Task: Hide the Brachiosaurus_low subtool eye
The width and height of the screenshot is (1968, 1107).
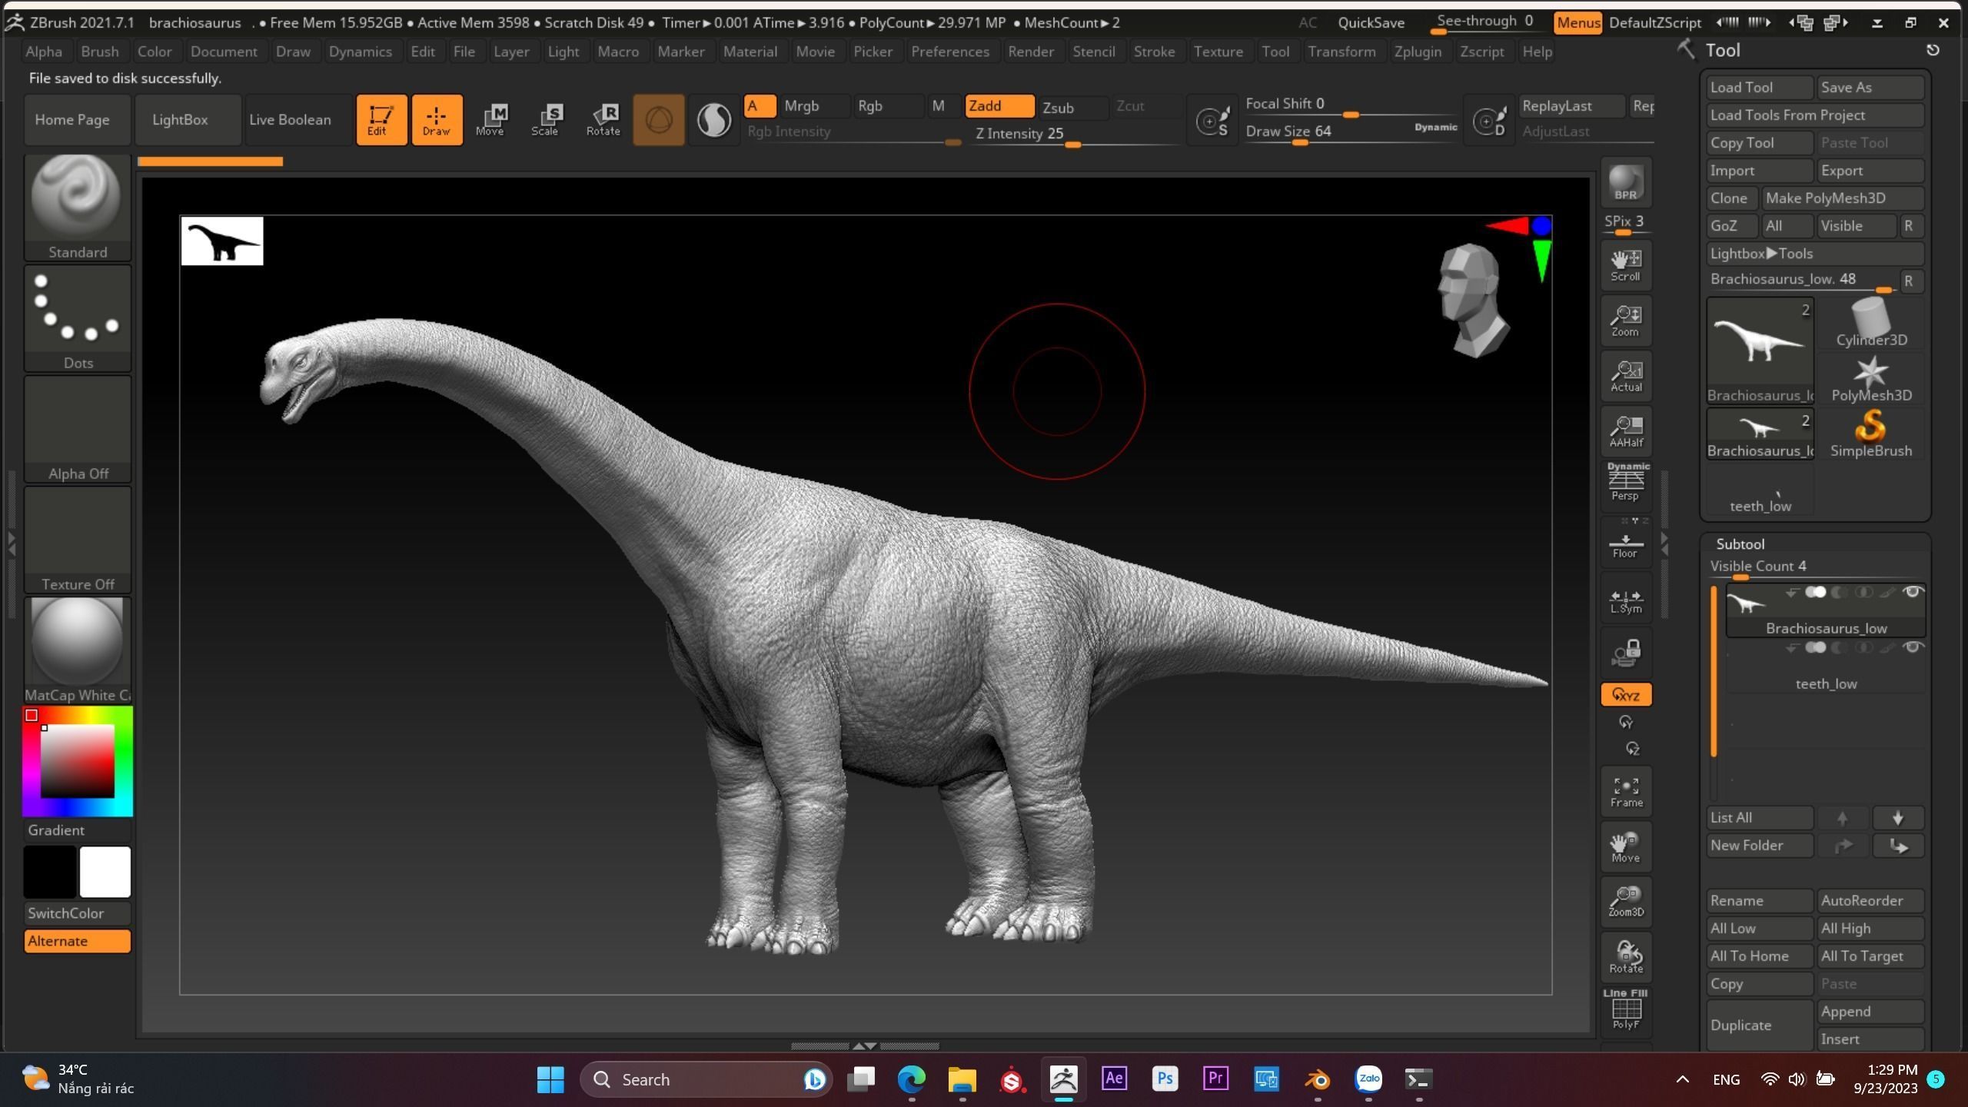Action: point(1913,592)
